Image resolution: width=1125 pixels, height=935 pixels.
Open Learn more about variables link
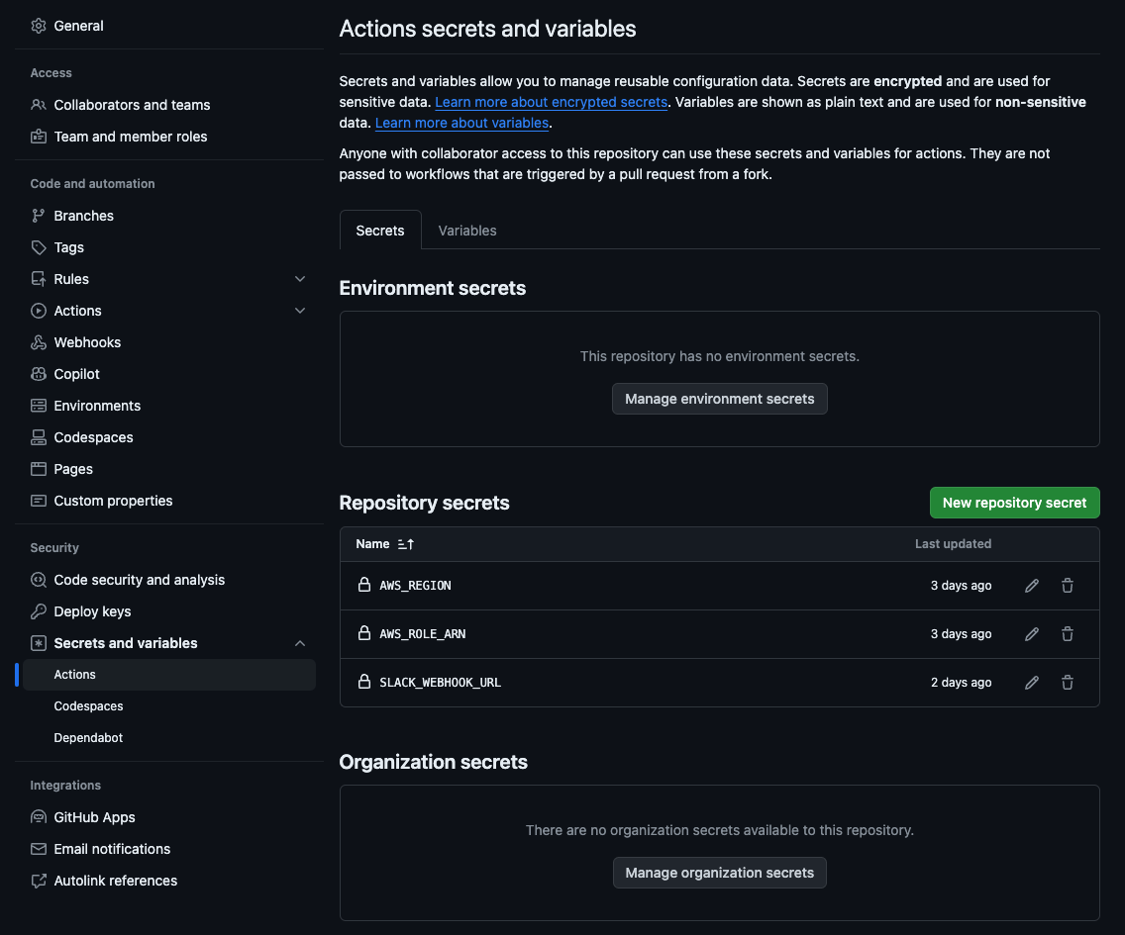point(462,123)
